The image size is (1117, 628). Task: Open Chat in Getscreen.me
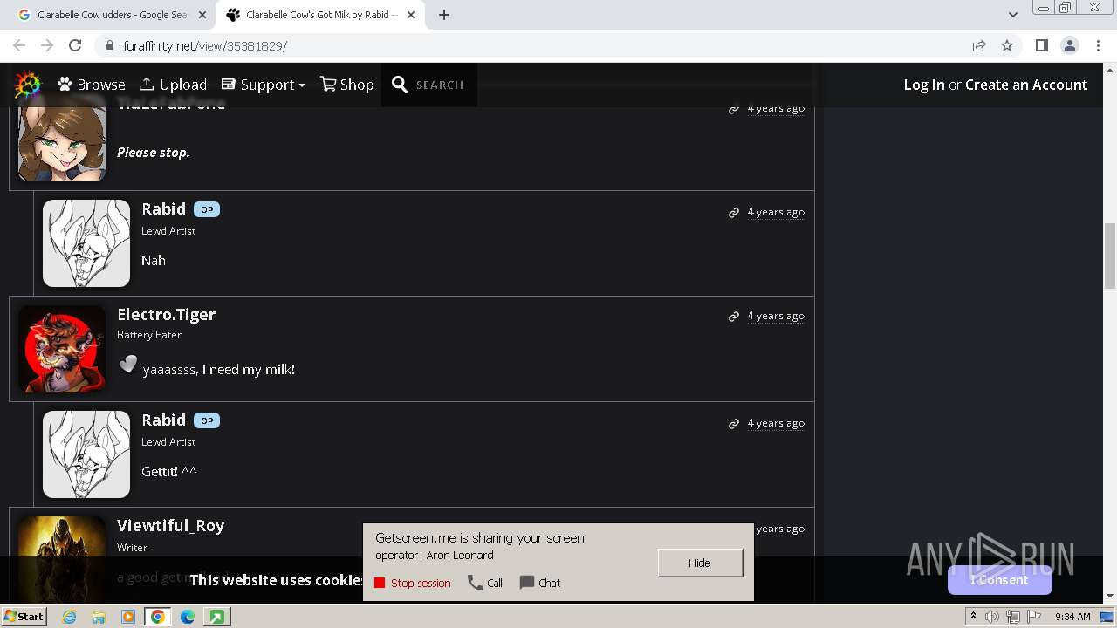540,583
